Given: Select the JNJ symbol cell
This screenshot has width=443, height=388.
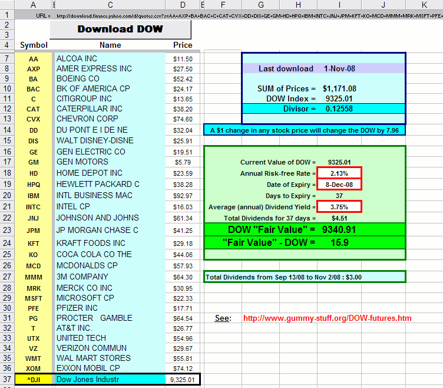Looking at the screenshot, I should click(x=34, y=218).
